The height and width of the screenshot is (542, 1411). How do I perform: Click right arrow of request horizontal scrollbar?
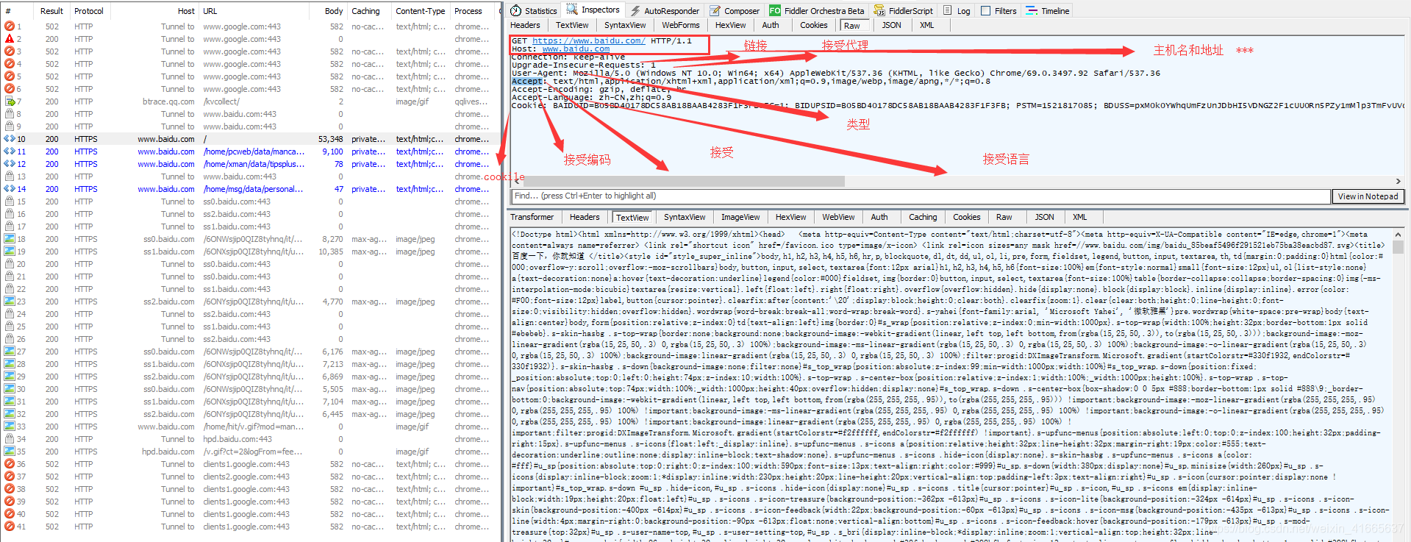point(1398,181)
